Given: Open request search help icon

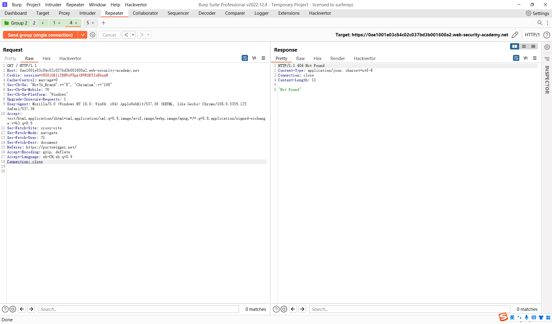Looking at the screenshot, I should tap(5, 309).
